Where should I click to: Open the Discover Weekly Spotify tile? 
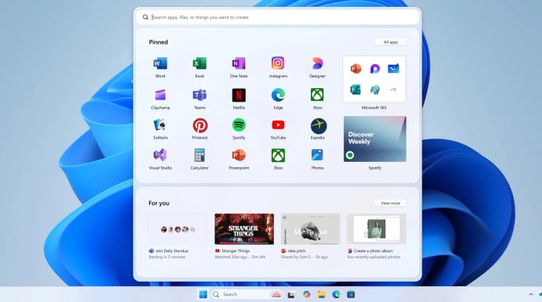tap(374, 139)
